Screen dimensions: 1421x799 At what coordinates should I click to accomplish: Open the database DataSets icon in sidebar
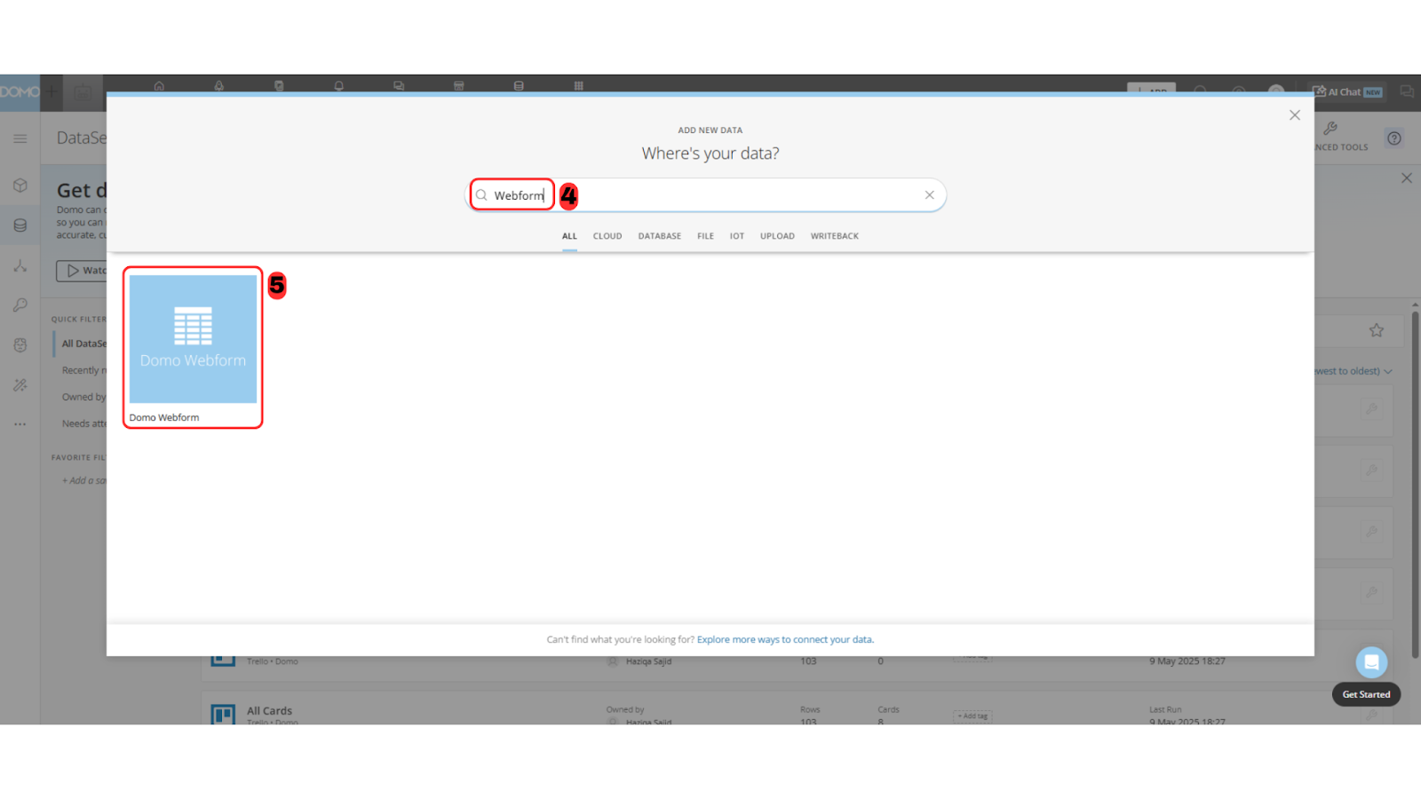point(20,225)
